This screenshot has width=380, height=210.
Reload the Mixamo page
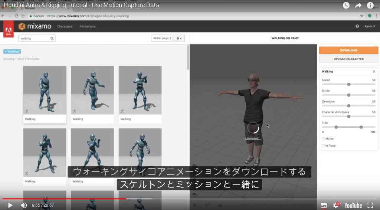pos(16,16)
